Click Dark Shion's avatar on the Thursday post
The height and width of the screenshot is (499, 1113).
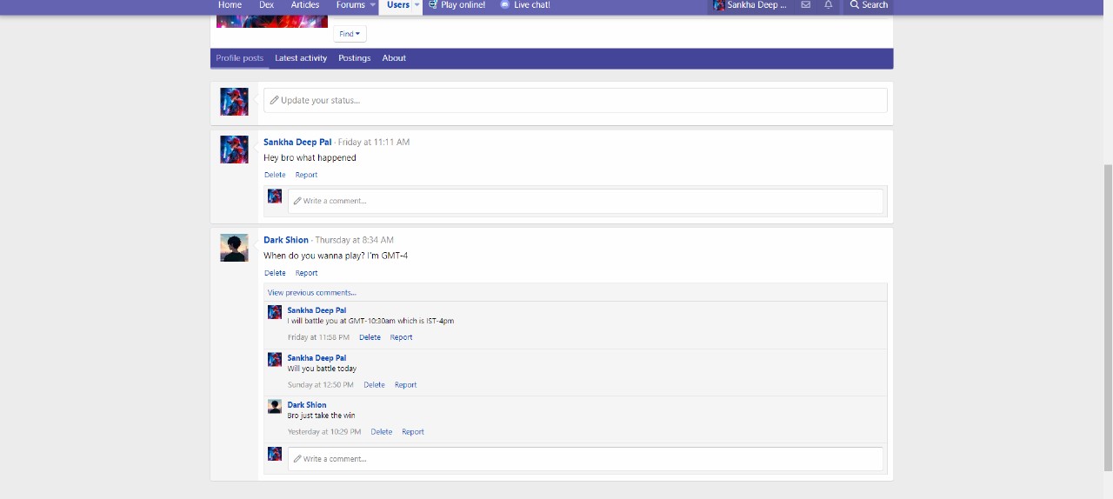click(234, 248)
